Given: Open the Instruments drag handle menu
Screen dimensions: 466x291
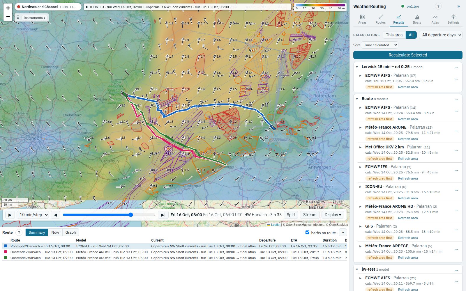Looking at the screenshot, I should (x=18, y=17).
